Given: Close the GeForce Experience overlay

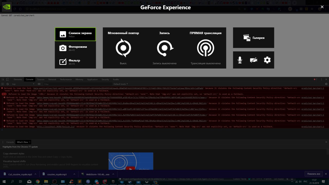Looking at the screenshot, I should pyautogui.click(x=322, y=7).
